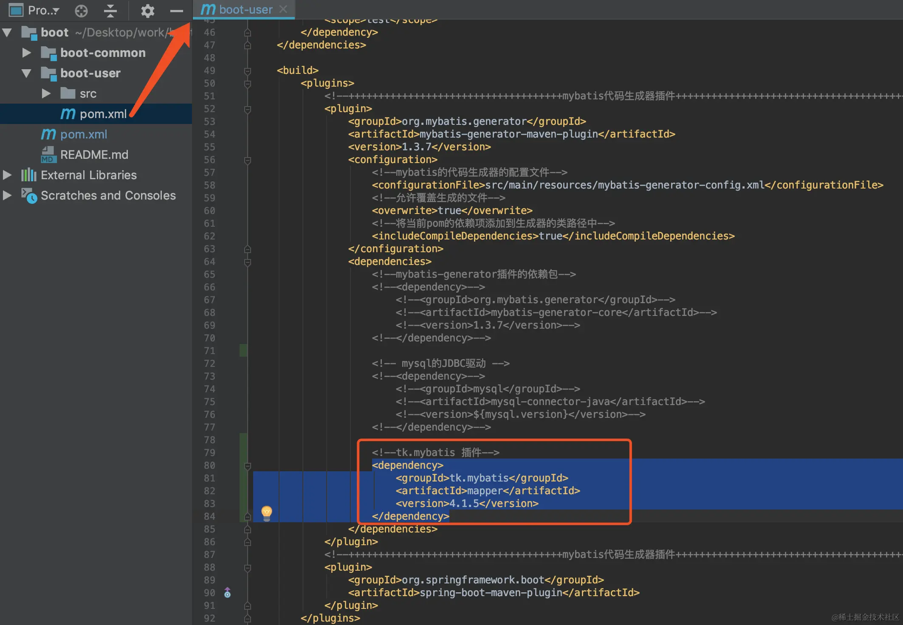Click the gutter icon on line 90
The image size is (903, 625).
pos(228,592)
